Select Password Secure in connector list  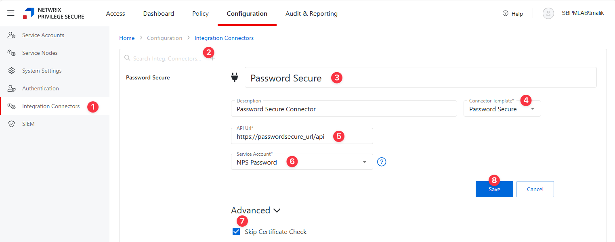[148, 77]
